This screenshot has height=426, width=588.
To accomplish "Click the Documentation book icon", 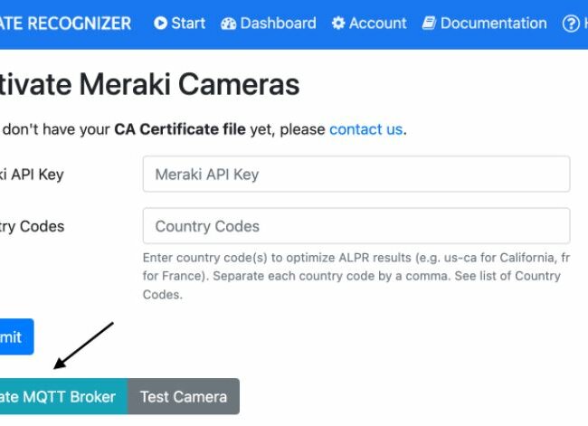I will pos(429,24).
